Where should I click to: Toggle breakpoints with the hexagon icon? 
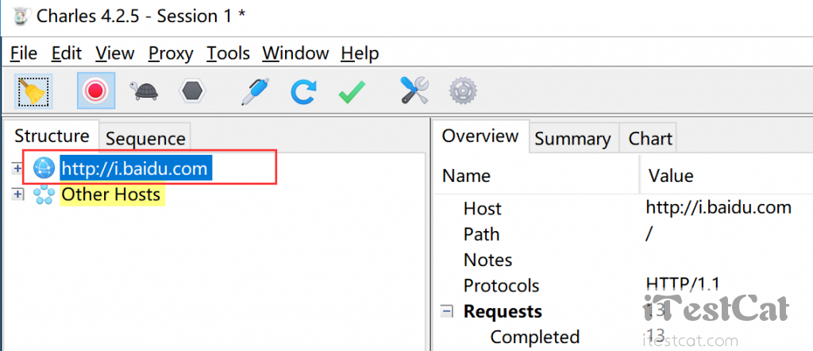click(x=192, y=91)
